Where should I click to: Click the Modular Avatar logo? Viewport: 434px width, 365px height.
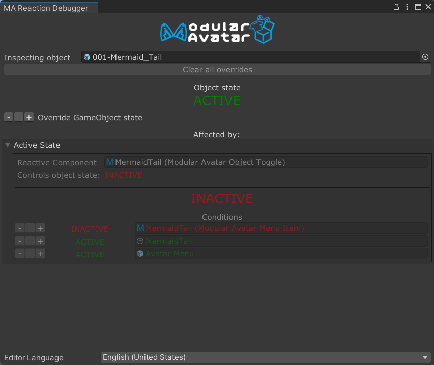[217, 30]
